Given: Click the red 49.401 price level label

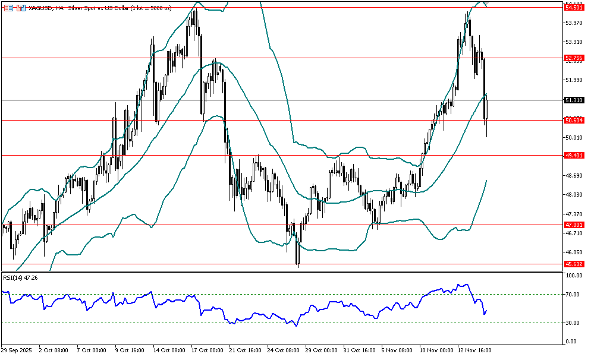Looking at the screenshot, I should coord(573,156).
